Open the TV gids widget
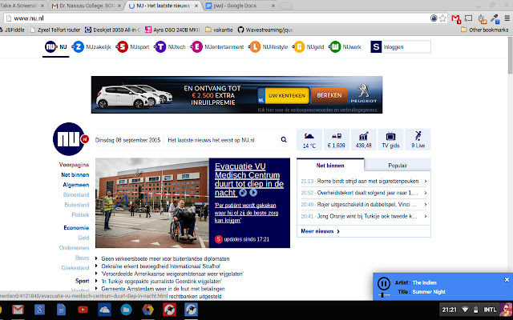This screenshot has width=513, height=320. point(390,139)
